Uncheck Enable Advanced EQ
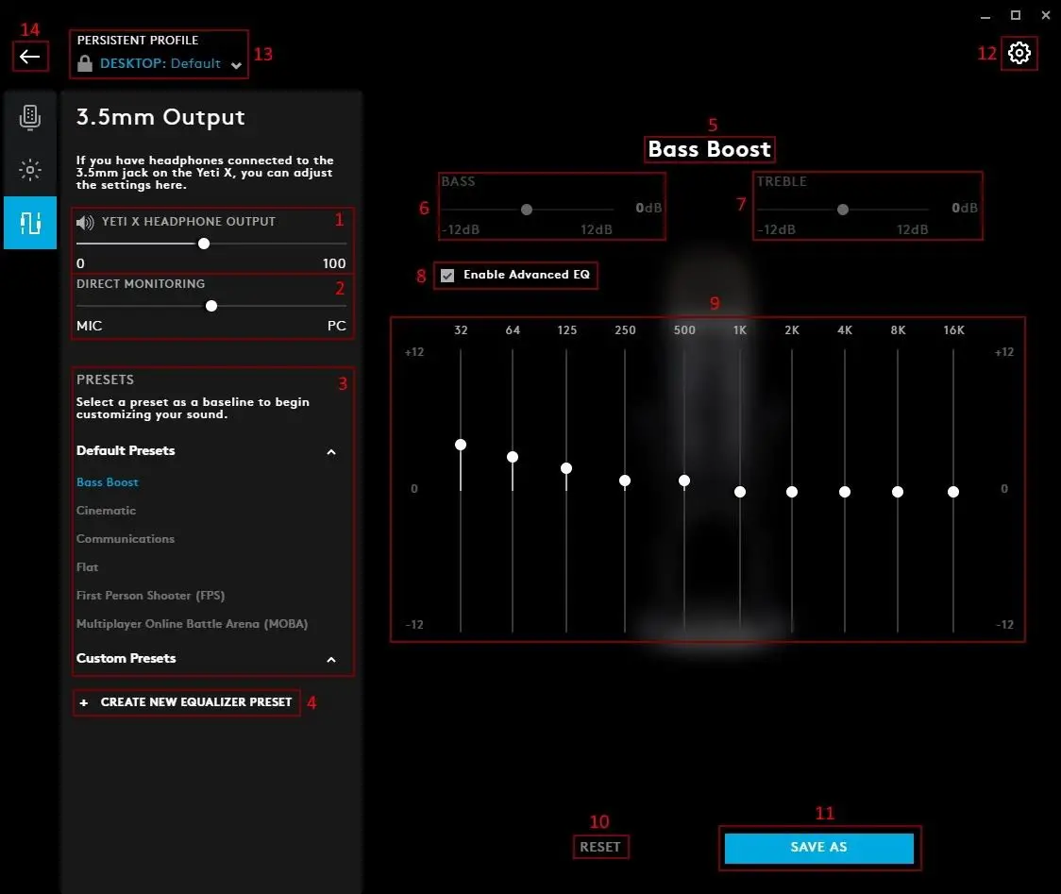This screenshot has width=1061, height=894. [447, 276]
